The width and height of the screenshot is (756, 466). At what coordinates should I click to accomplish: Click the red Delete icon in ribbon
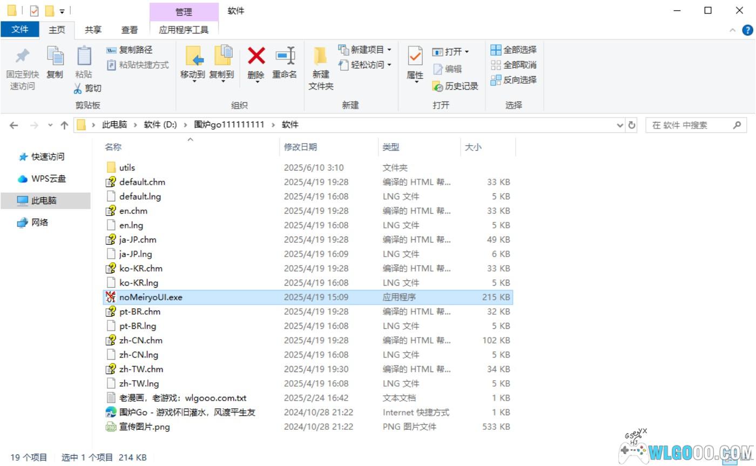256,56
